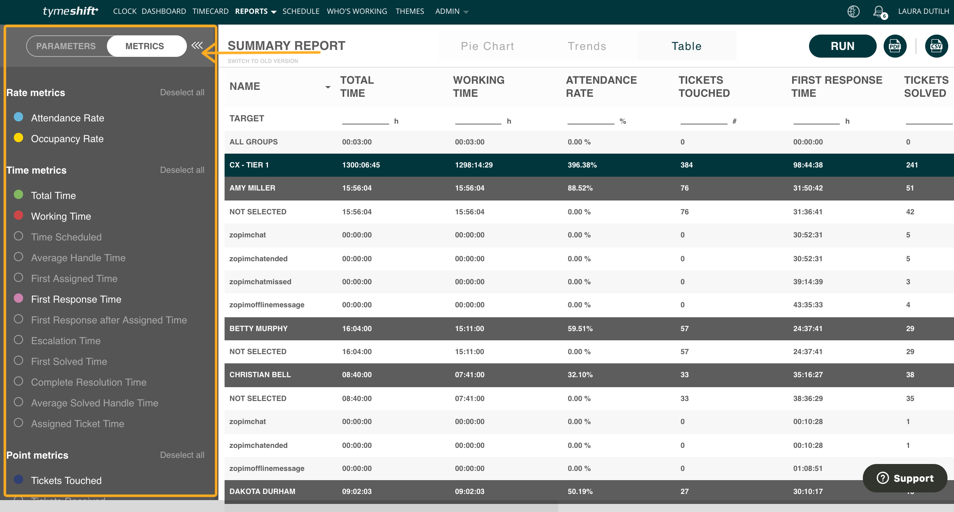
Task: Sort by Attendance Rate column header
Action: (601, 87)
